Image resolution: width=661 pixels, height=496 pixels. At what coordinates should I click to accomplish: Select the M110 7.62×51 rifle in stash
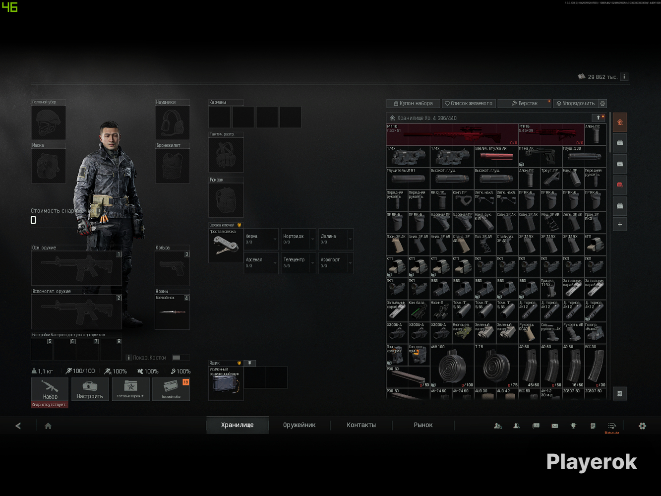coord(452,134)
